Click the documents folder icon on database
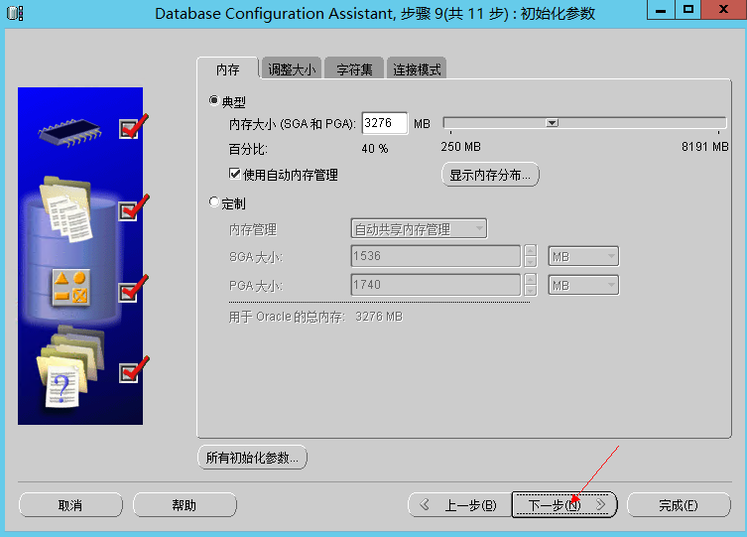This screenshot has width=747, height=537. [67, 208]
